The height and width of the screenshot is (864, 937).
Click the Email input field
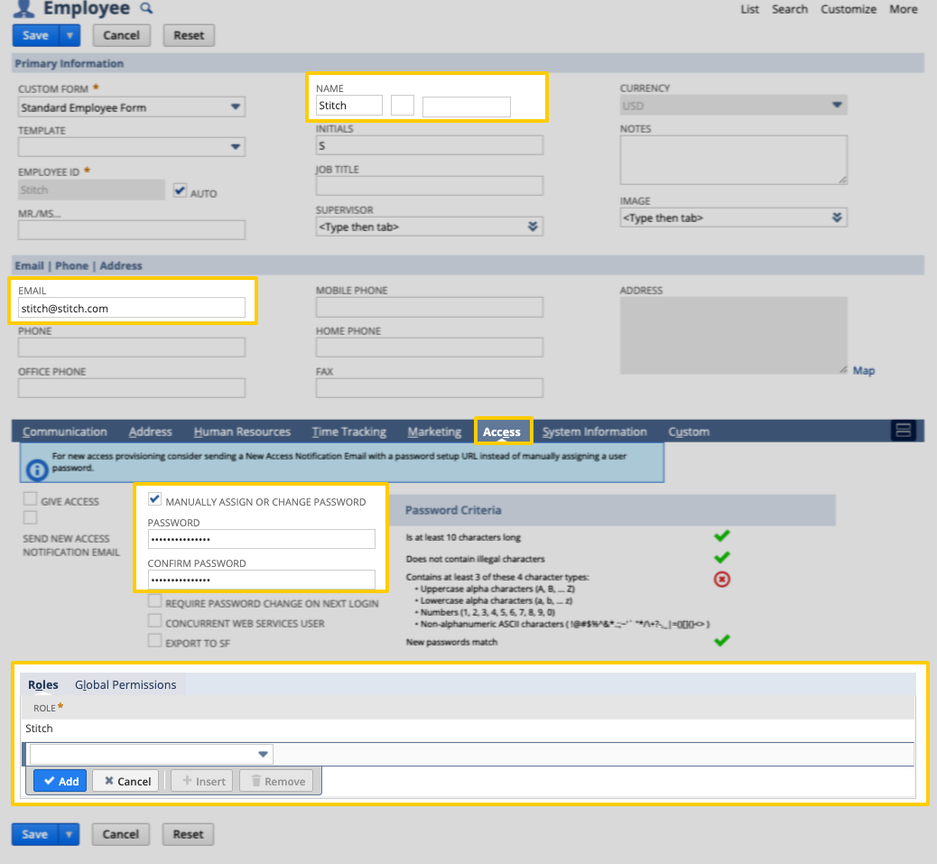[x=131, y=307]
